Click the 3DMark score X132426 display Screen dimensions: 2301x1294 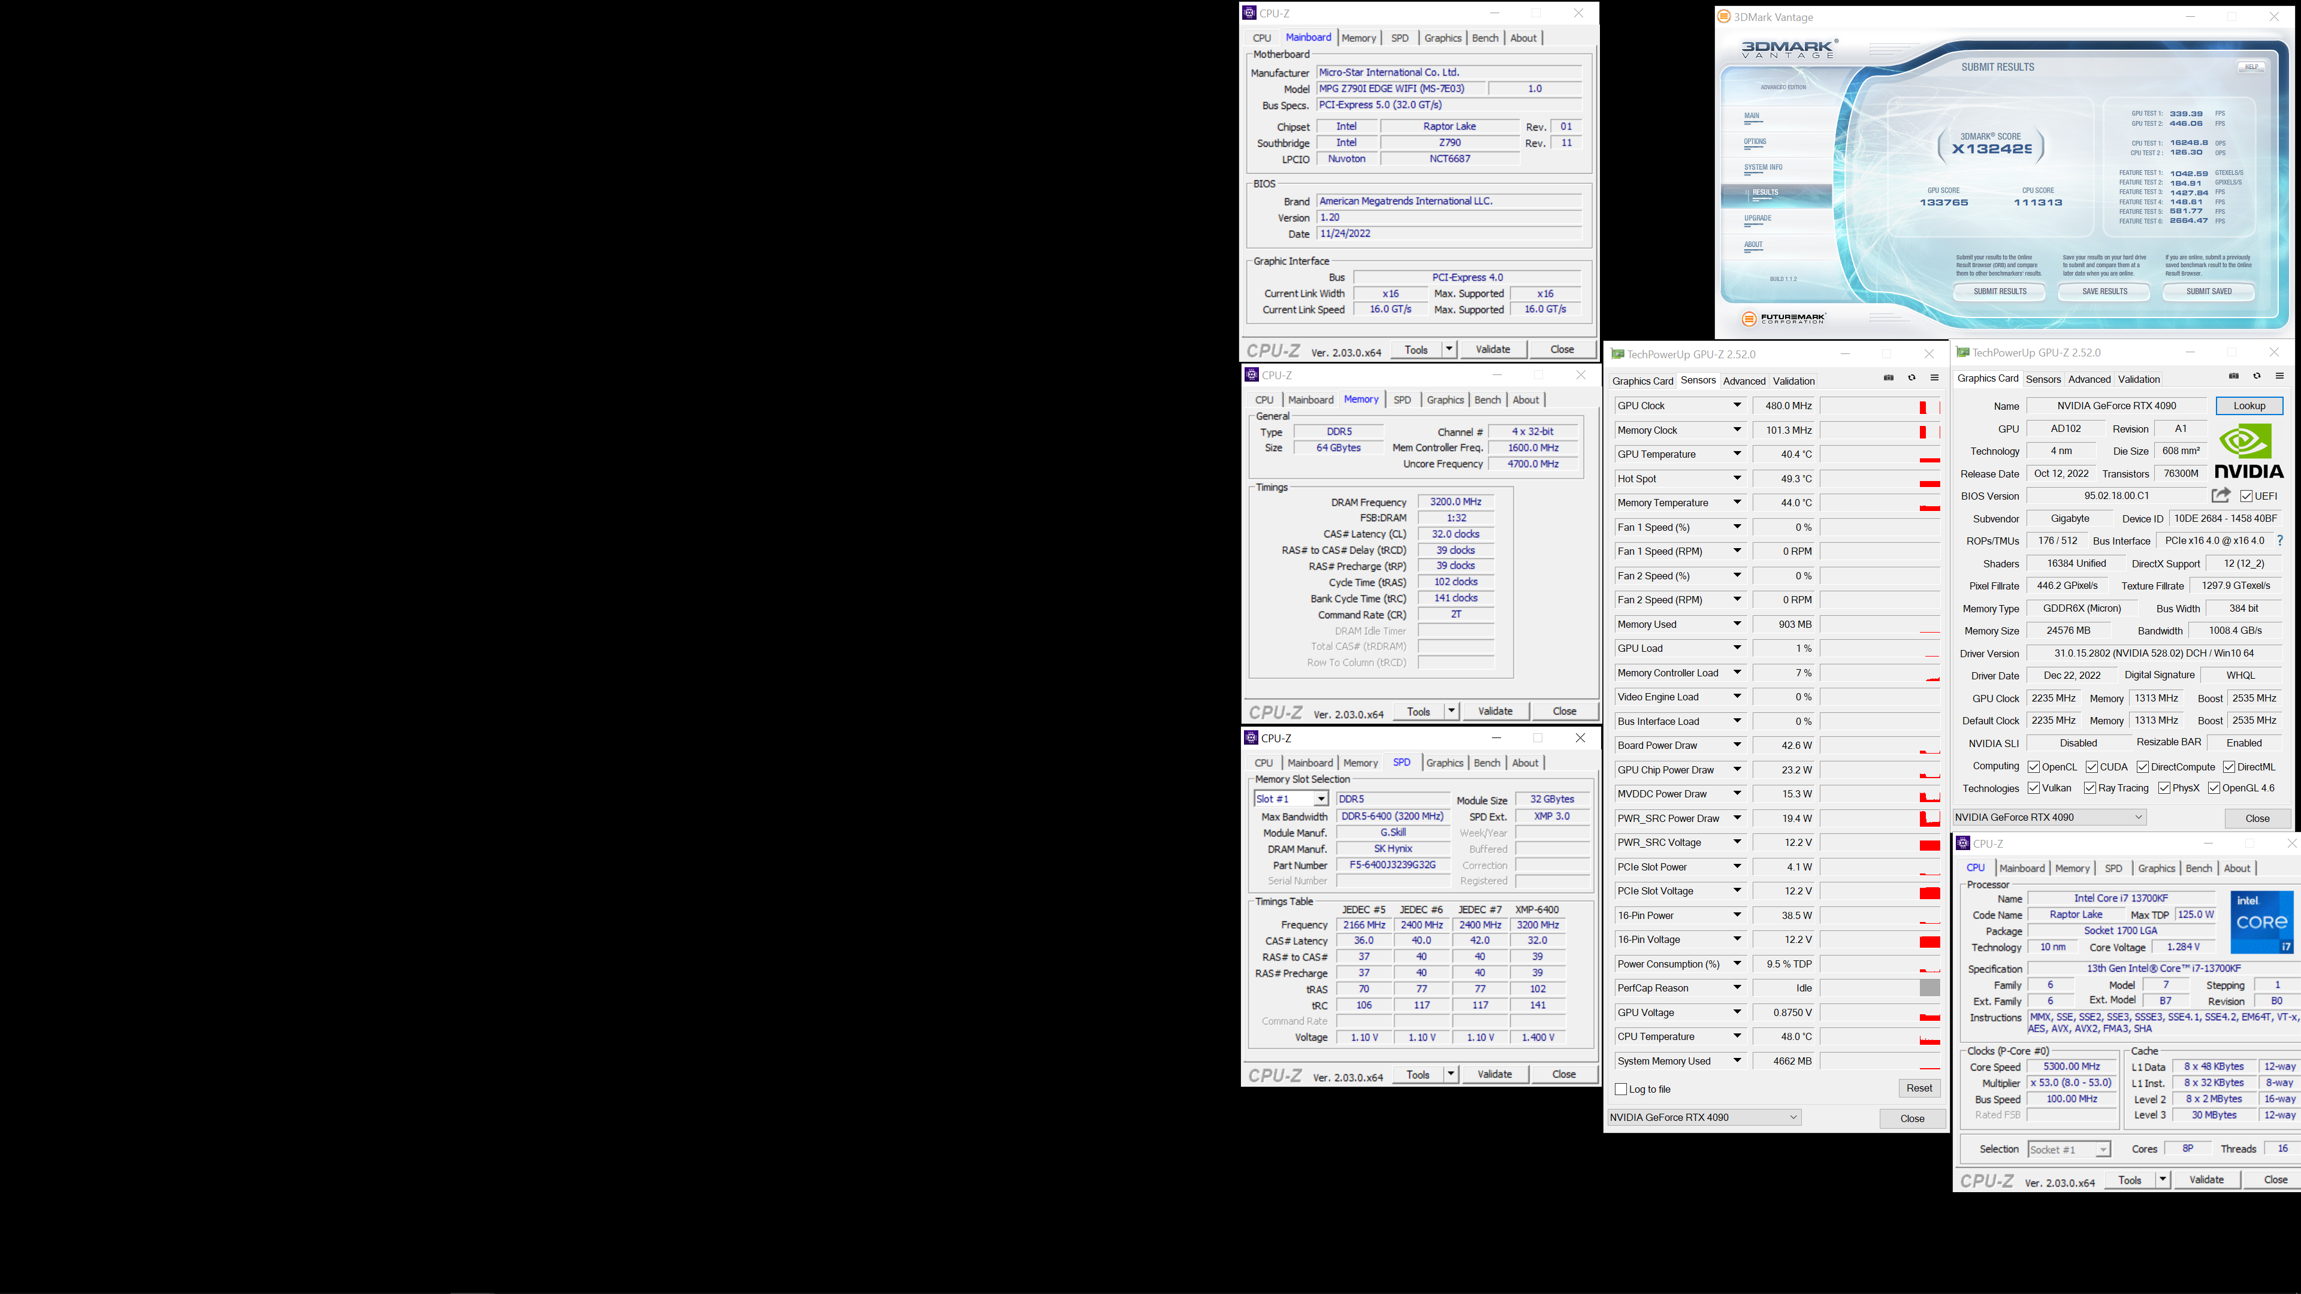pos(1991,148)
